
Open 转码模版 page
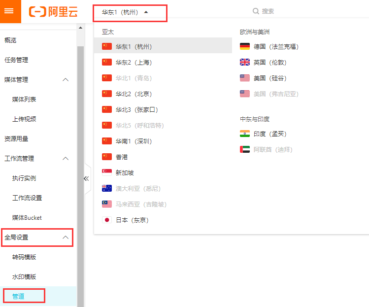[24, 257]
